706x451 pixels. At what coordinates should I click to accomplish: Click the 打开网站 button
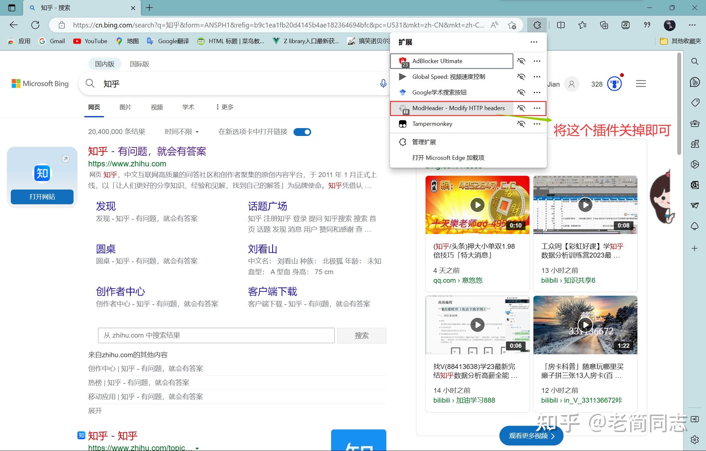click(42, 197)
